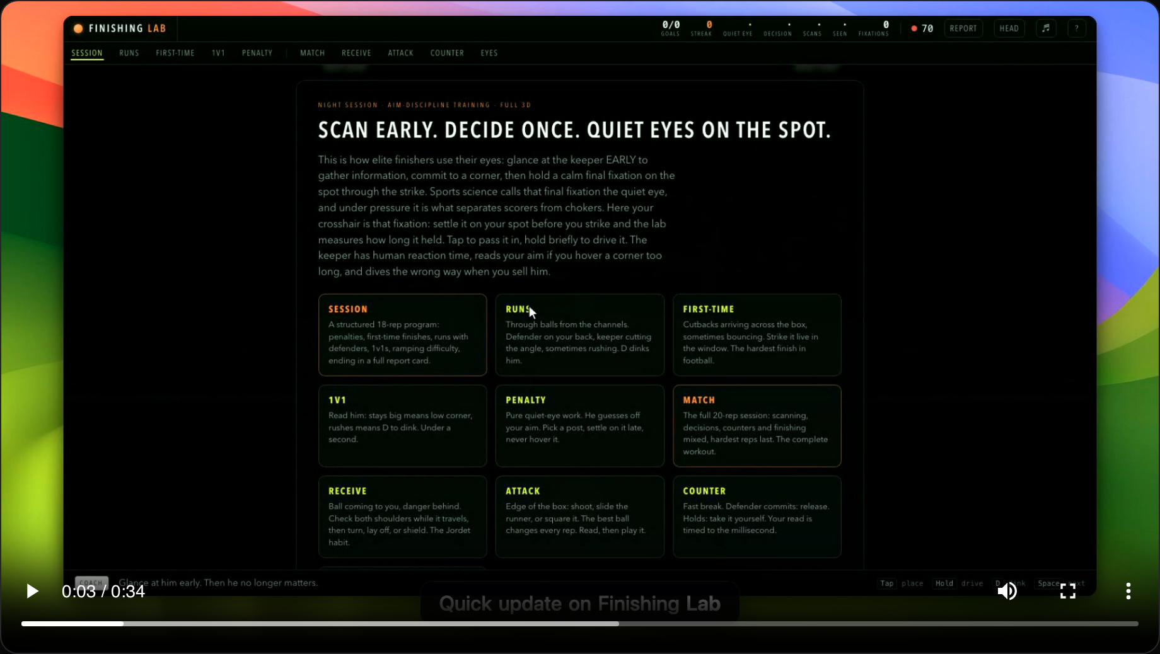Open the REPORT button
Image resolution: width=1160 pixels, height=654 pixels.
963,28
